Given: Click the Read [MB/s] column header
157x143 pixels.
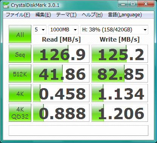Looking at the screenshot, I should click(x=61, y=40).
